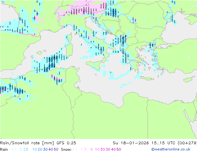Click the weatheronline.co.uk copyright link
This screenshot has height=152, width=197.
point(171,149)
